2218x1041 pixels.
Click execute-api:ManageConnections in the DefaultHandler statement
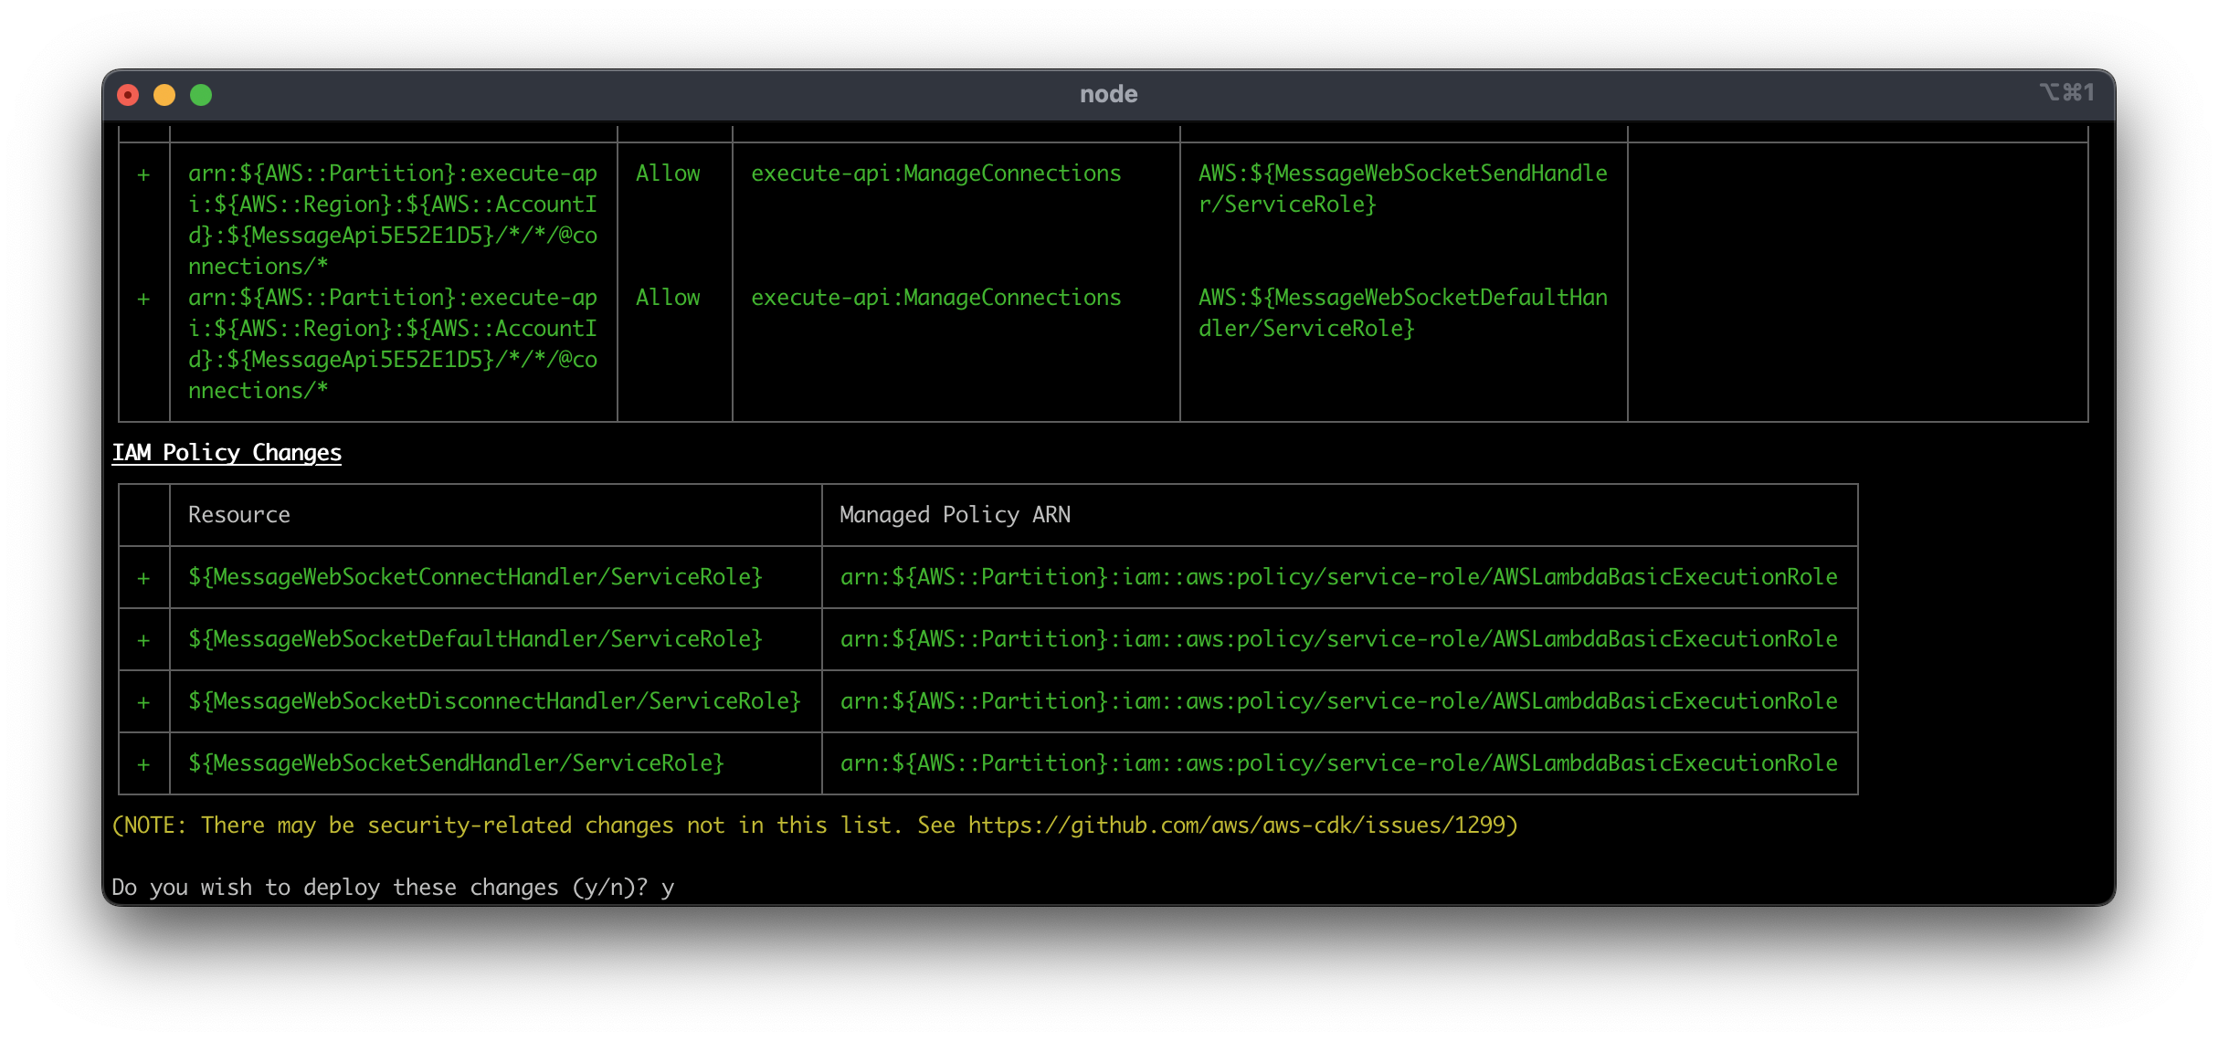[935, 298]
